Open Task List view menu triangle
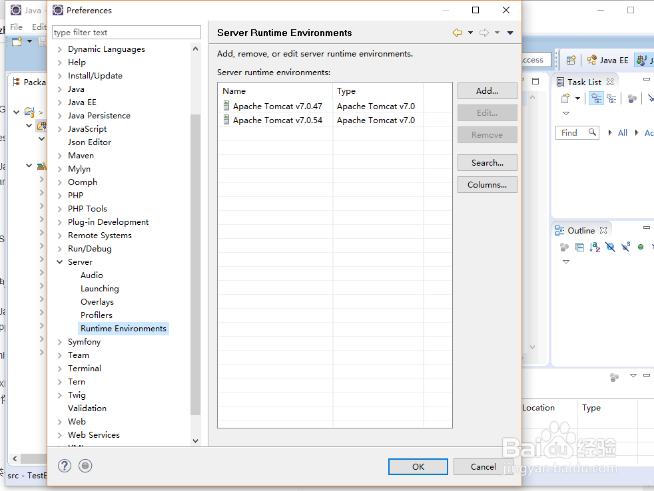The image size is (654, 491). pos(566,113)
